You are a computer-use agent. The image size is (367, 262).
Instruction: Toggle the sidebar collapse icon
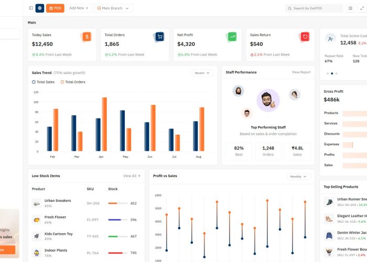coord(31,8)
